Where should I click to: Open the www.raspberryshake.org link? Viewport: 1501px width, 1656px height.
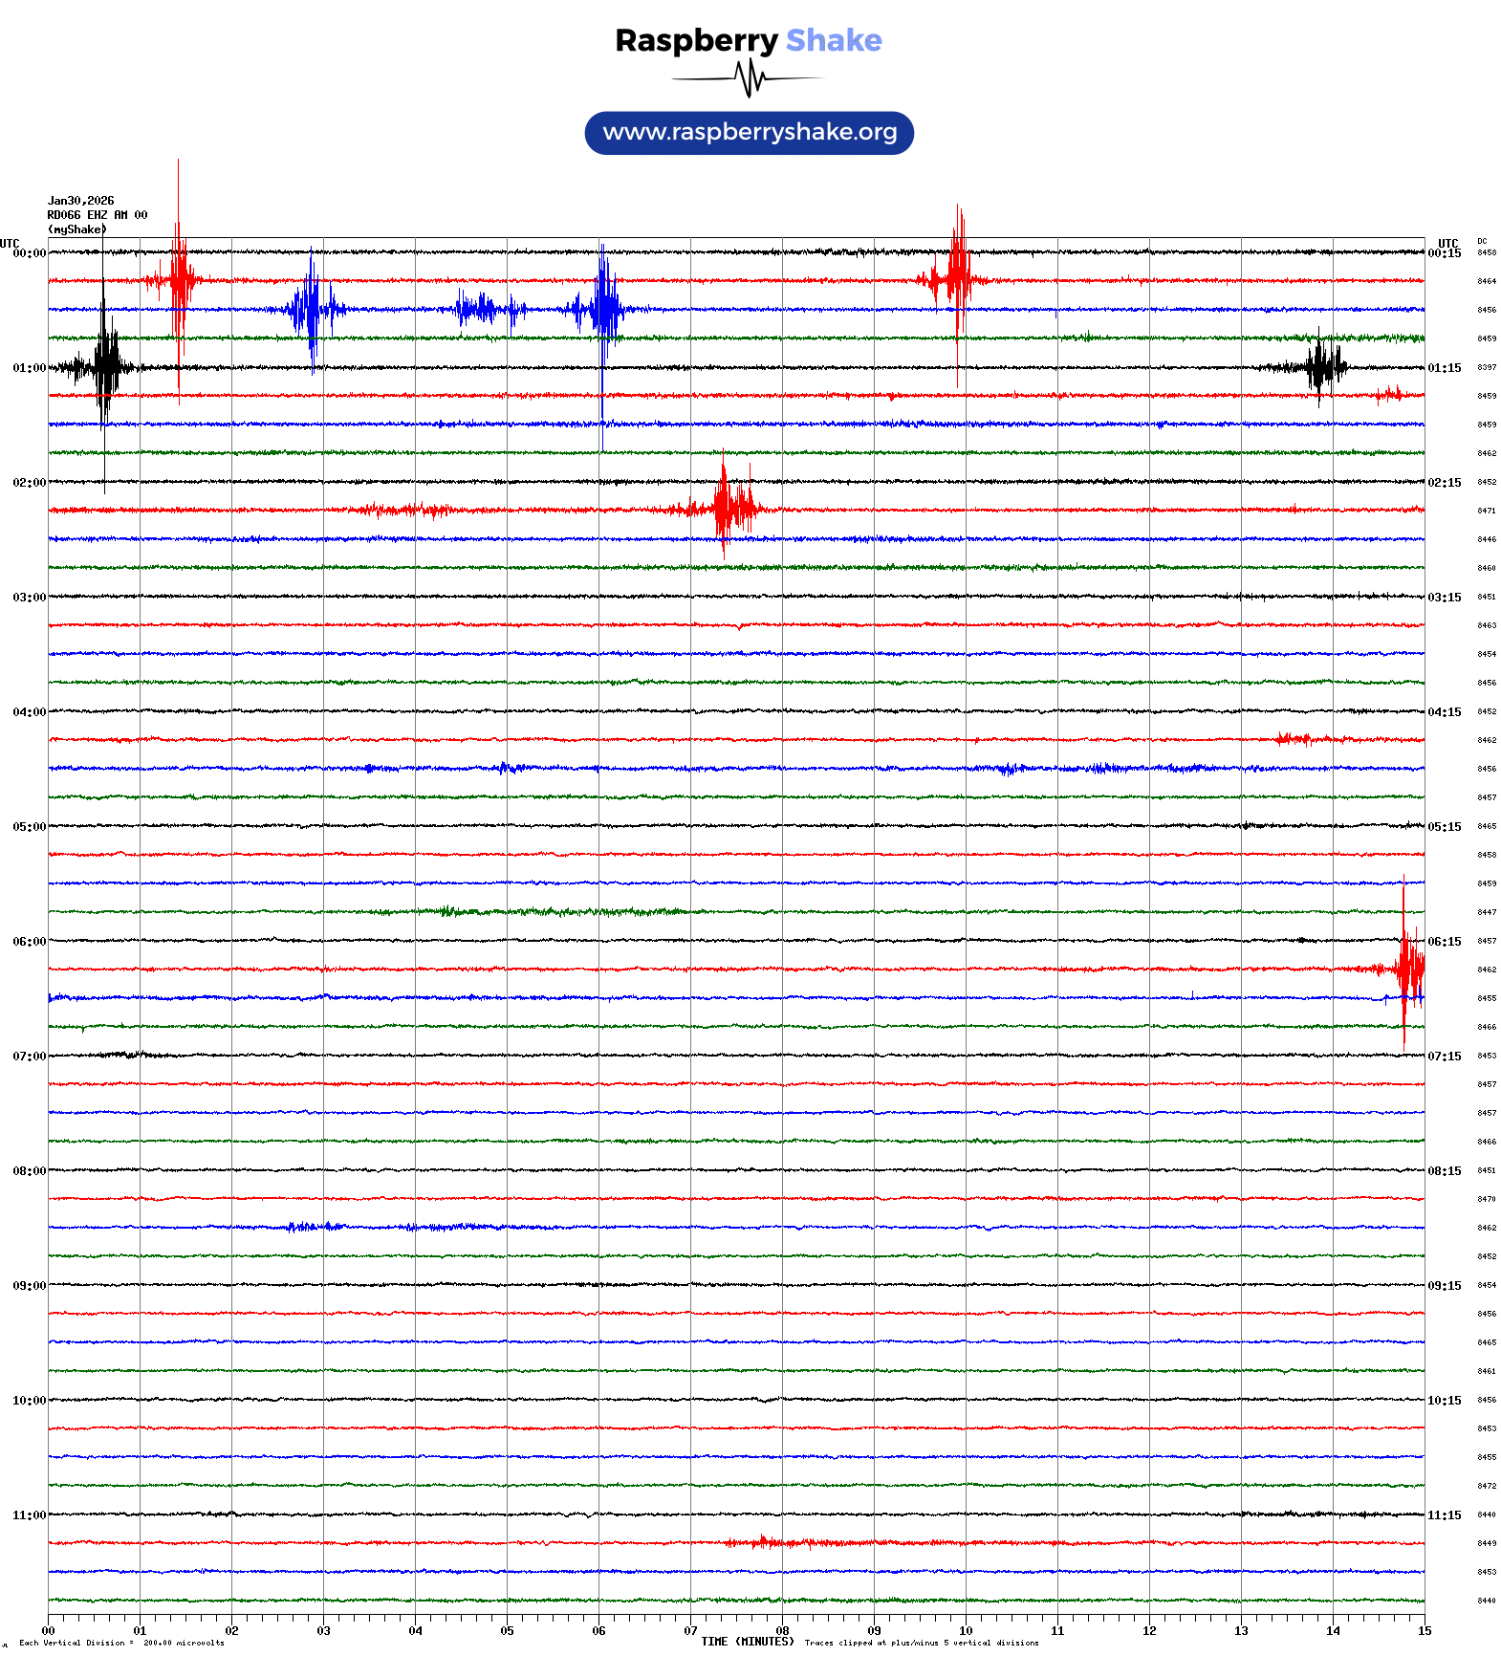(749, 132)
